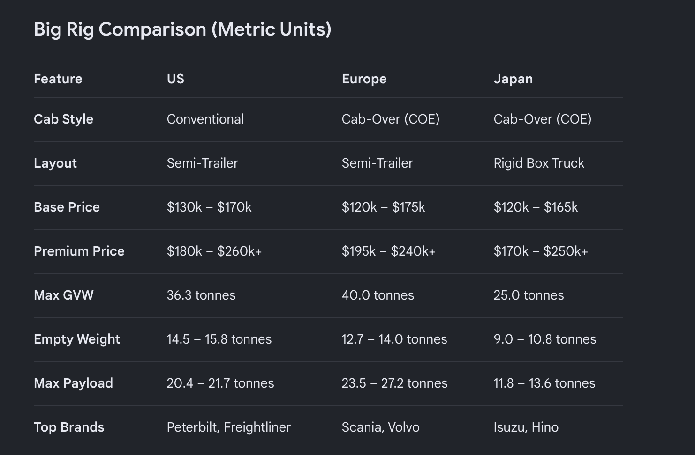Select the 'Feature' column header
The image size is (695, 455).
coord(58,79)
